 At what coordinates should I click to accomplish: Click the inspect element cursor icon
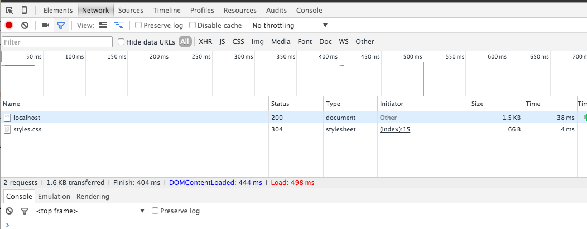click(9, 10)
